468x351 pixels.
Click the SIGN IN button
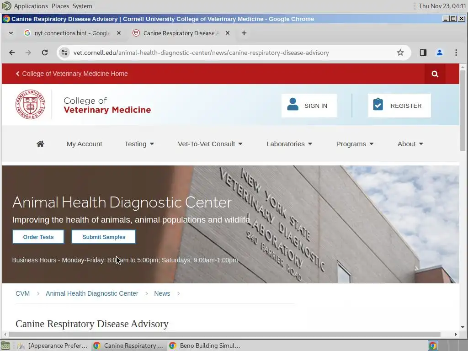pos(309,106)
